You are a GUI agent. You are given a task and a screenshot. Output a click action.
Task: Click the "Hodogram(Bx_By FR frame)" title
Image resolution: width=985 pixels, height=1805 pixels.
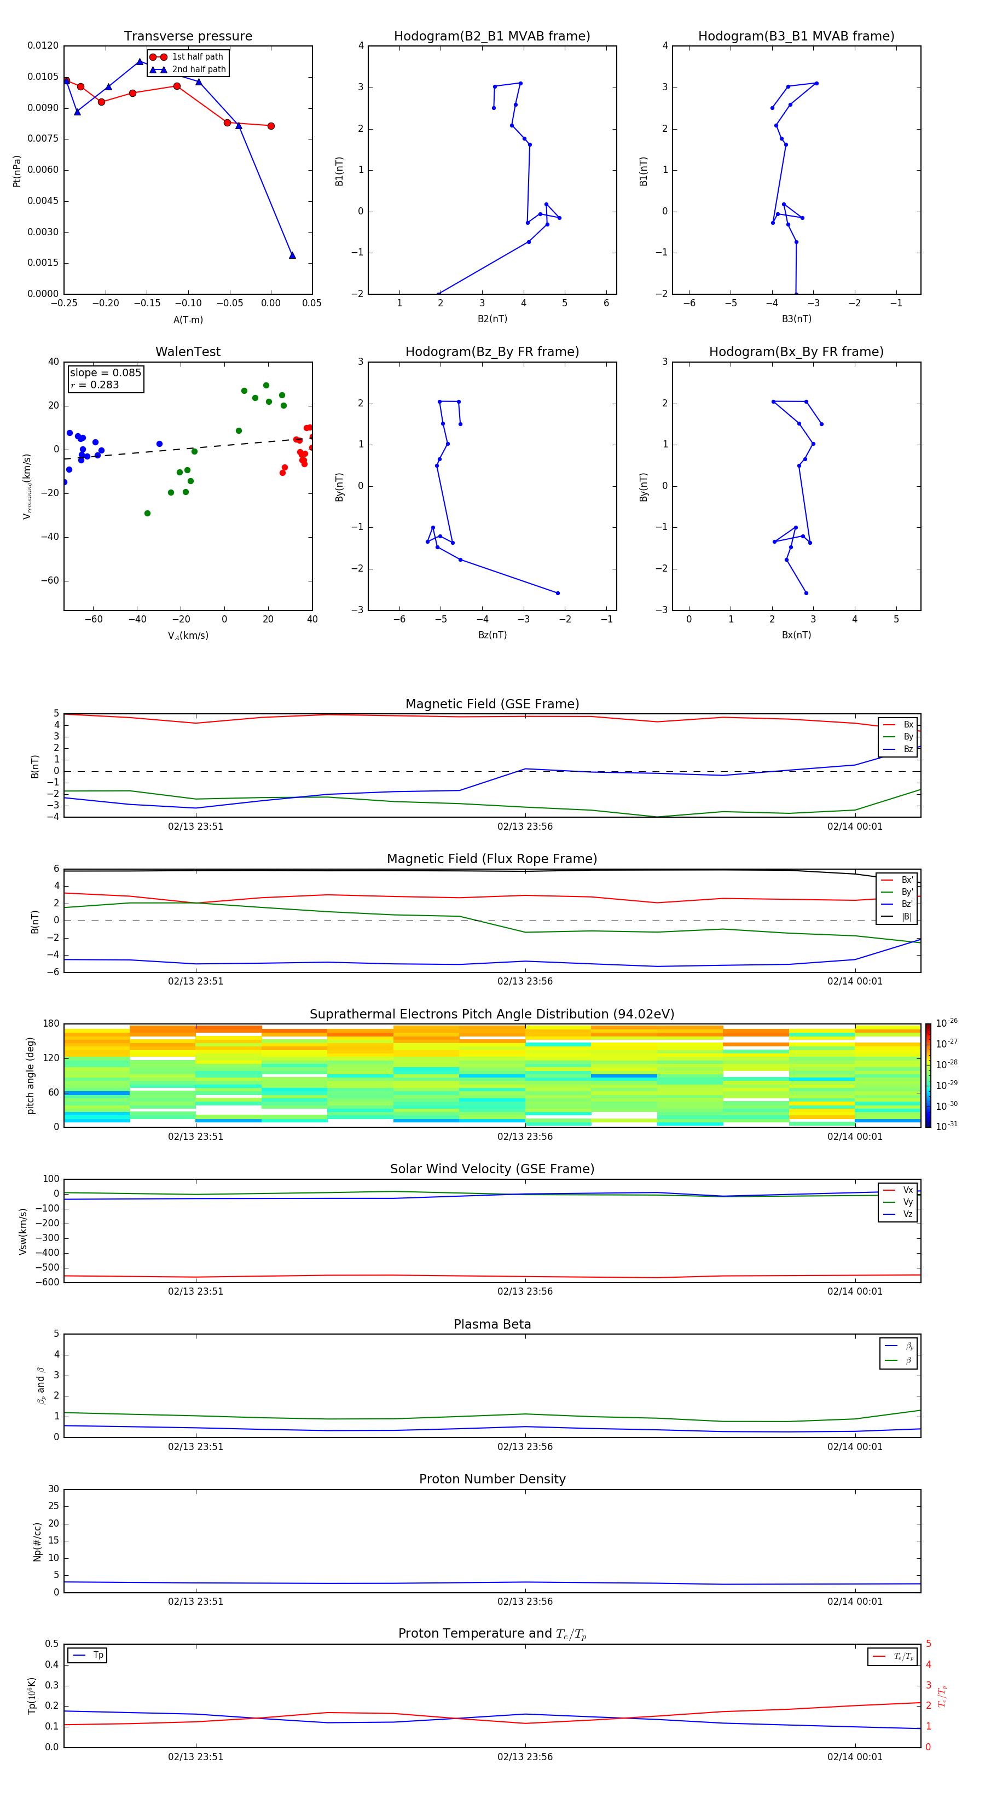click(x=796, y=352)
